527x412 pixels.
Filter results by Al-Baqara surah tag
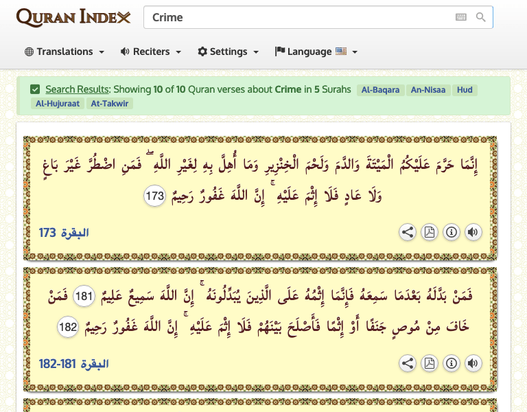(379, 90)
